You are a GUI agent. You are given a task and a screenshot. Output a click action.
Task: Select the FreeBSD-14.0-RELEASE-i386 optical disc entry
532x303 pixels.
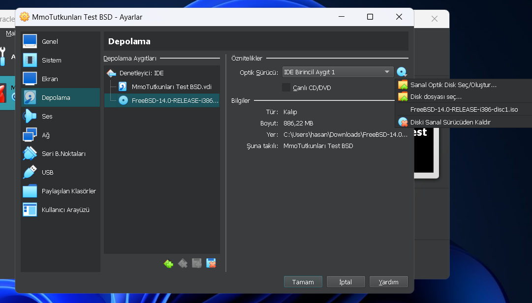(x=162, y=100)
